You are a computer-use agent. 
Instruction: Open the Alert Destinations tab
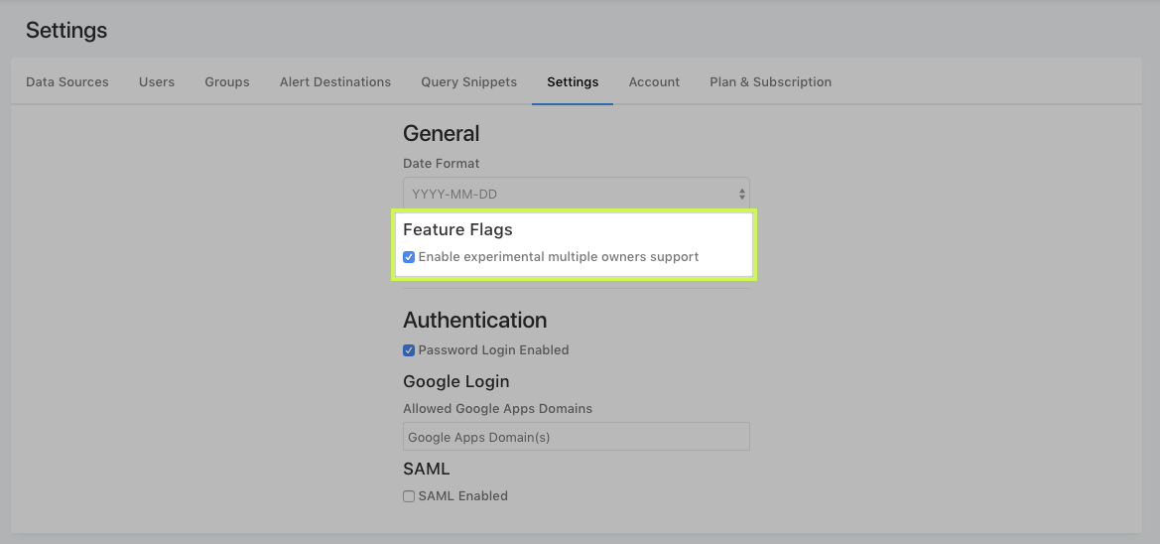click(x=335, y=82)
